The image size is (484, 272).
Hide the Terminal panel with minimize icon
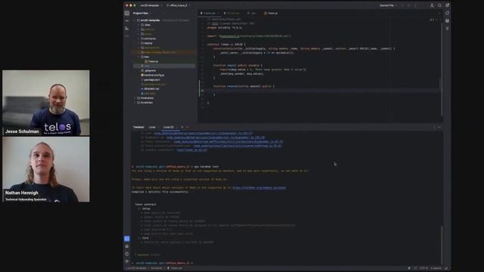(x=439, y=127)
